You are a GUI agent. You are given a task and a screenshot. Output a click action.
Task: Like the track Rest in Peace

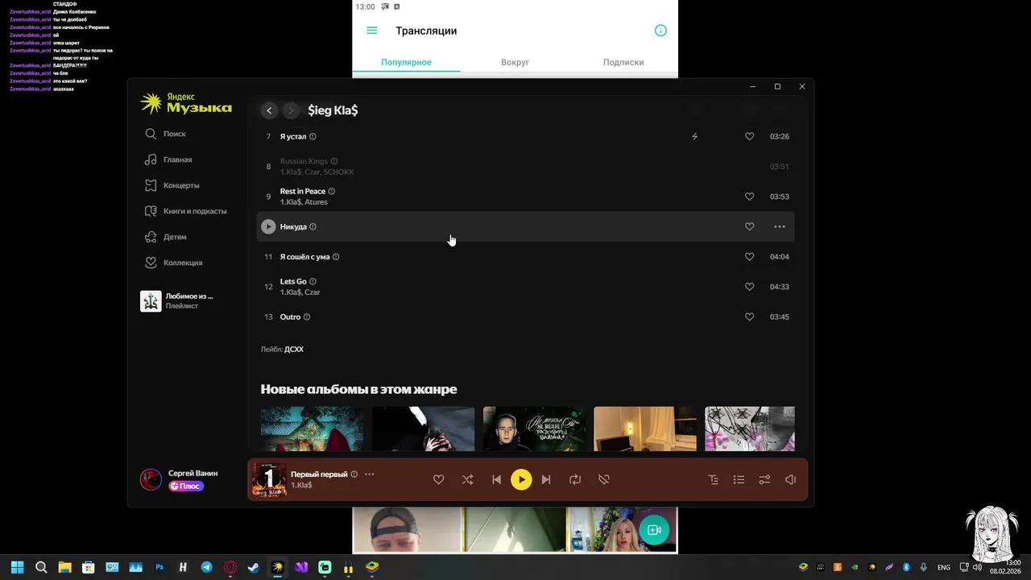point(749,197)
